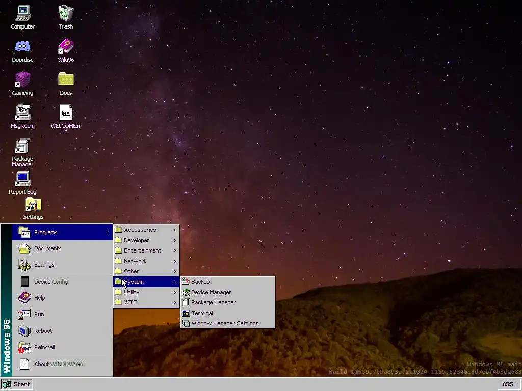The height and width of the screenshot is (391, 522).
Task: Choose the Accessories folder label
Action: coord(140,230)
